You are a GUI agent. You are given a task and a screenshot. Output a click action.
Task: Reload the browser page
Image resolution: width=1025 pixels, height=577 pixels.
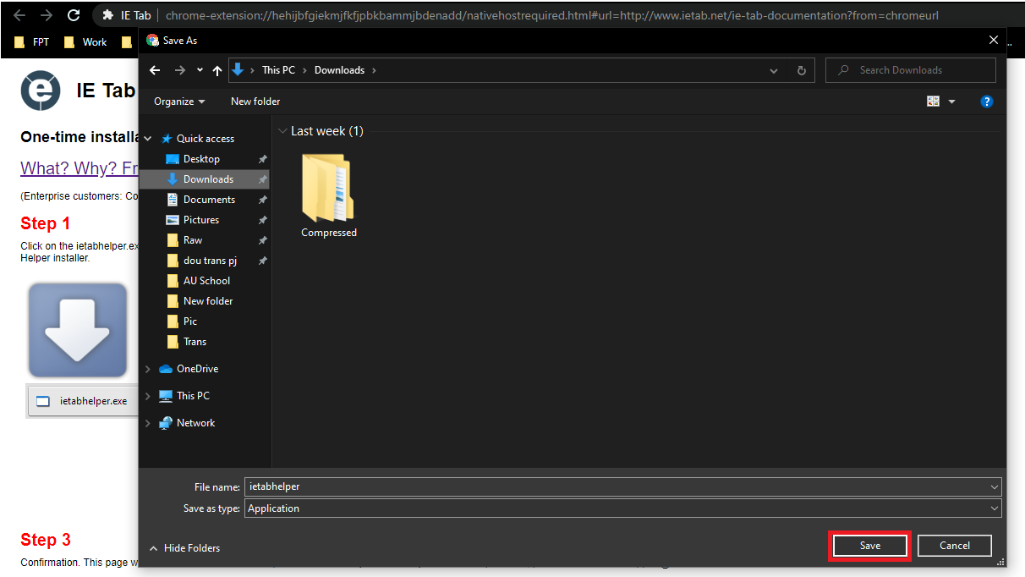(74, 15)
